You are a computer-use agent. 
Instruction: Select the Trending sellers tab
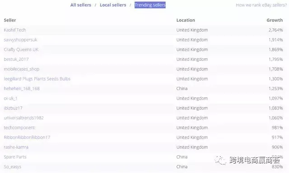[150, 5]
